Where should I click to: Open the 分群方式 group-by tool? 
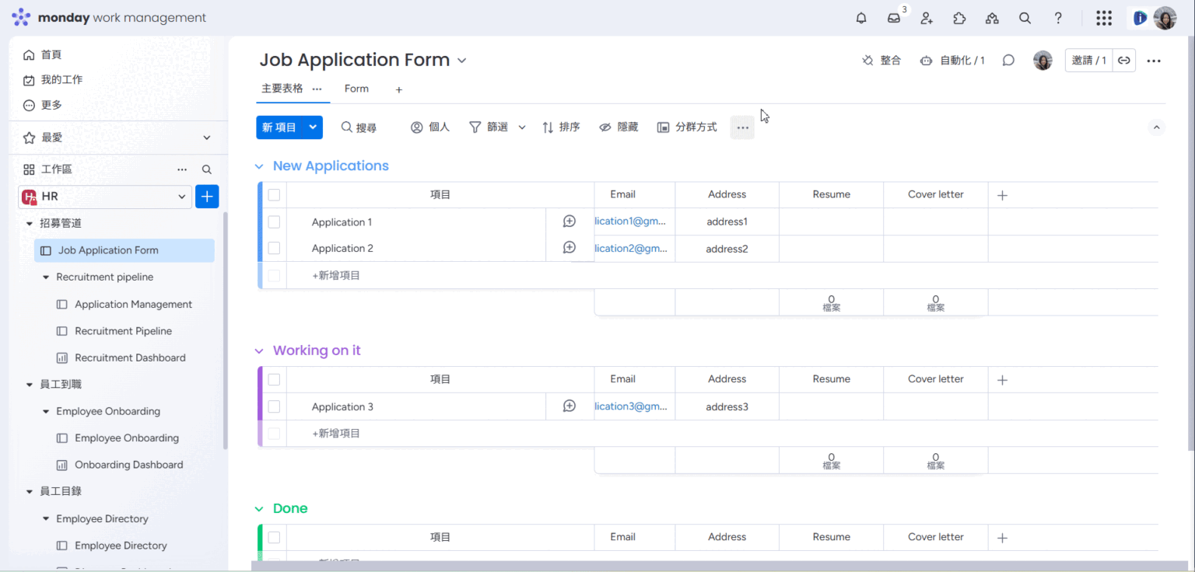[x=687, y=127]
